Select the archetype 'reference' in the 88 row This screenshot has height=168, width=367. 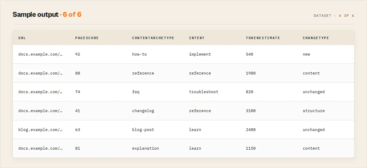point(143,73)
